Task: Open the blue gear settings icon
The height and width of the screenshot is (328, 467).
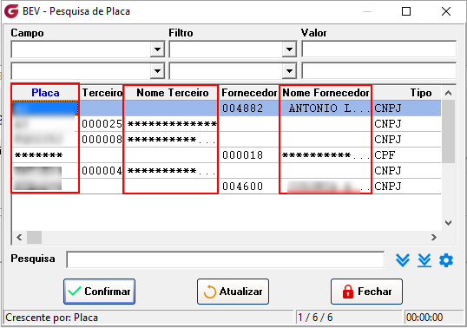Action: (x=446, y=260)
